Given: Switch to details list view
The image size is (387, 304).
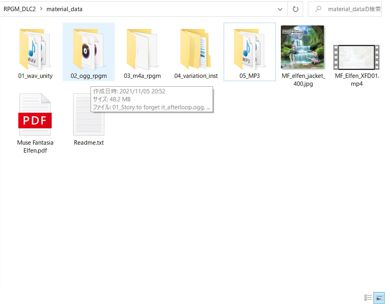Looking at the screenshot, I should point(368,297).
